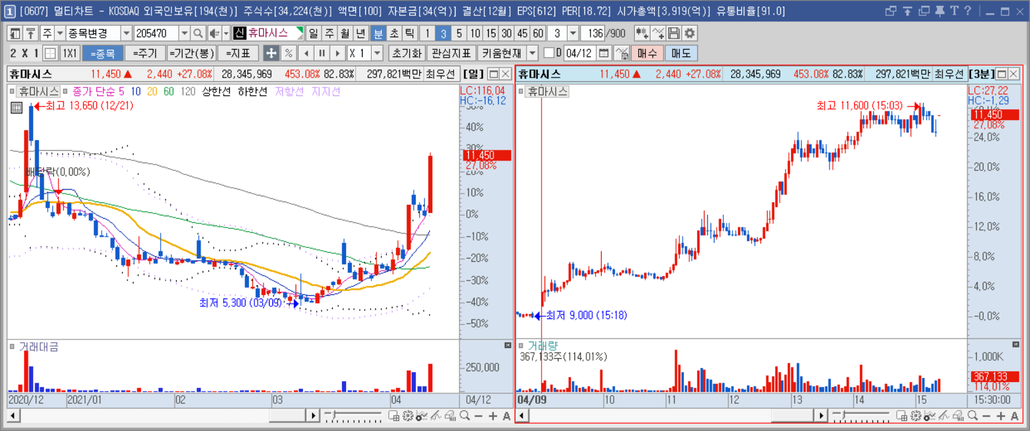1030x431 pixels.
Task: Click the bar count field showing 136
Action: (591, 33)
